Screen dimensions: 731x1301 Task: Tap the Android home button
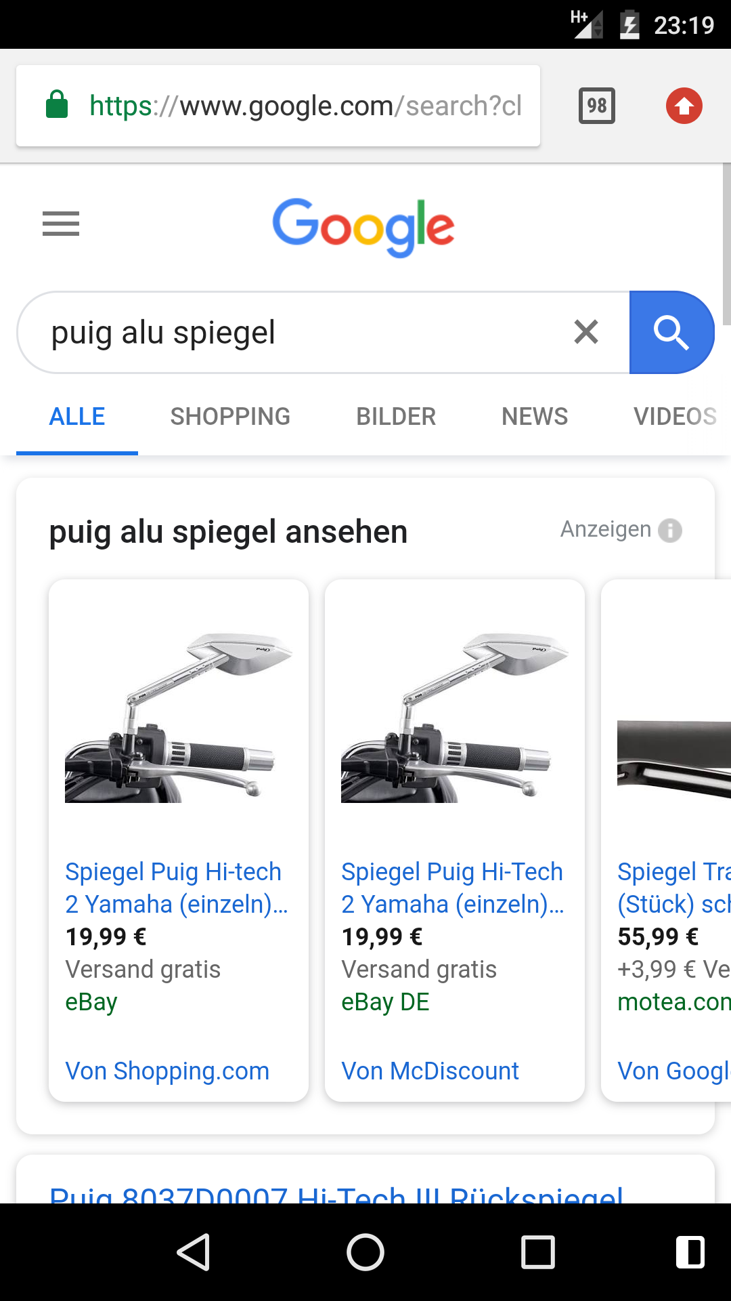(x=365, y=1252)
